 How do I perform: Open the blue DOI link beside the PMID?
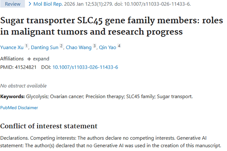pos(85,67)
